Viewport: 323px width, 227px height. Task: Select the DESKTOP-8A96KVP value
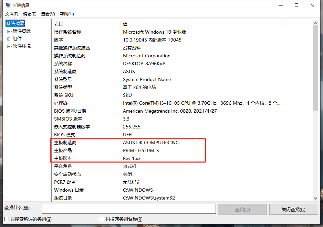144,64
